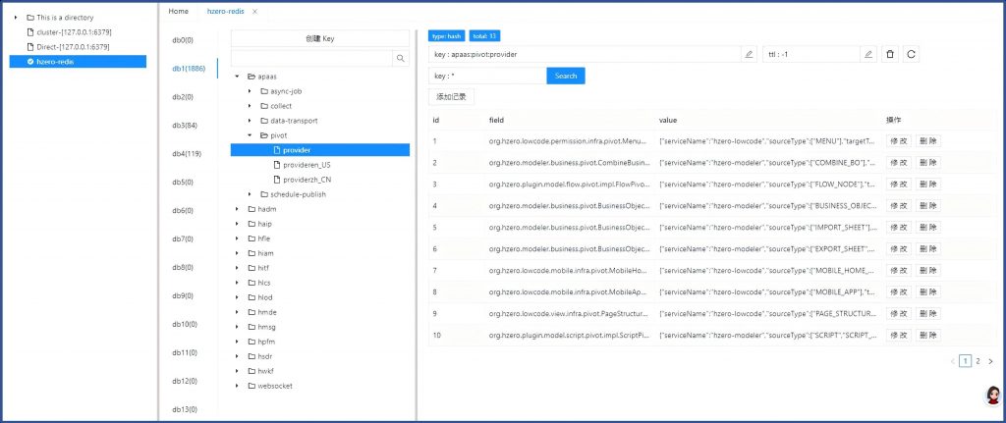This screenshot has width=1006, height=423.
Task: Click the blue Search button
Action: pyautogui.click(x=566, y=76)
